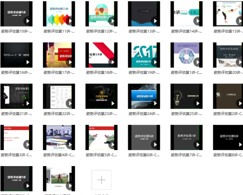Hit the play icon on 姿势评估第16讲
The width and height of the screenshot is (243, 195).
click(x=28, y=62)
